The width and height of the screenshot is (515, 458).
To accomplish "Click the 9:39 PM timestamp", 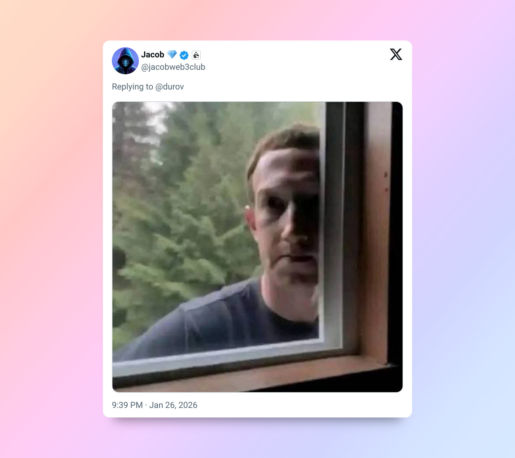I will click(x=127, y=405).
